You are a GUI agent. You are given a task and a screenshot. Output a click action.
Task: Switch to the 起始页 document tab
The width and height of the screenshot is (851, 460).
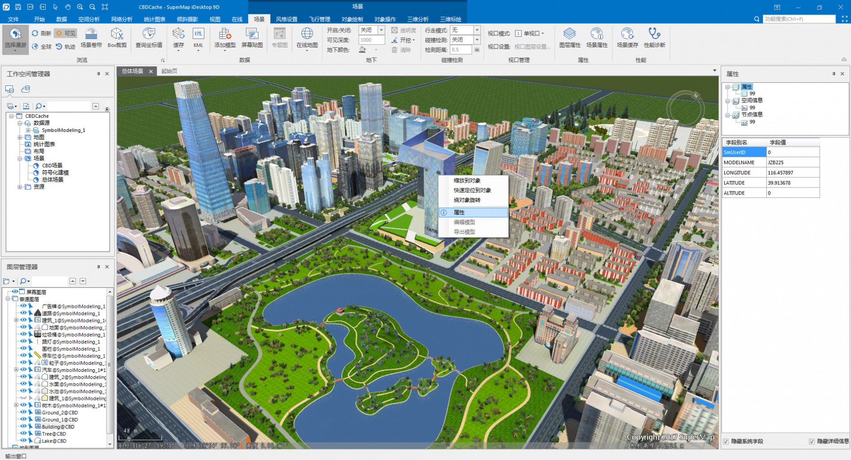[169, 71]
